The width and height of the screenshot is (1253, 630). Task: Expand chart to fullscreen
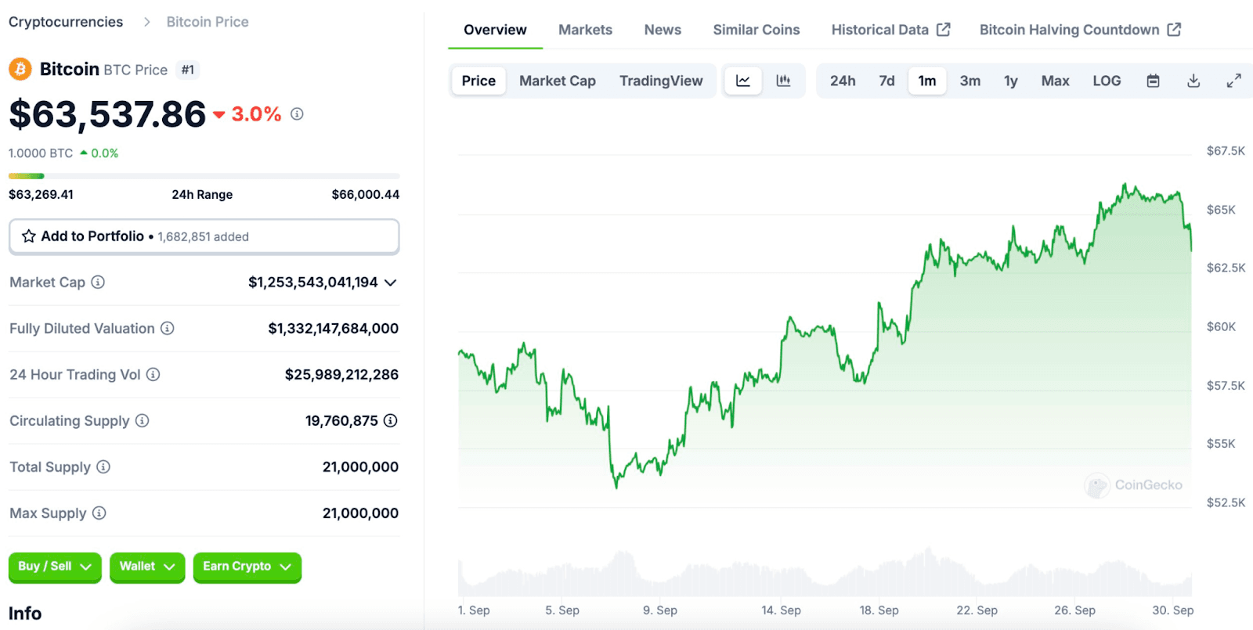[1233, 81]
